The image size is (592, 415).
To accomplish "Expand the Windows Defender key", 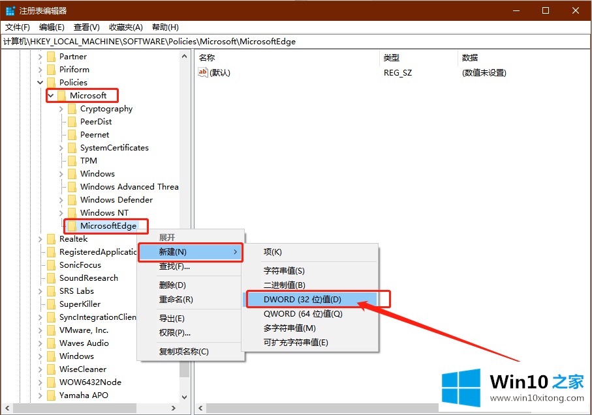I will coord(61,200).
